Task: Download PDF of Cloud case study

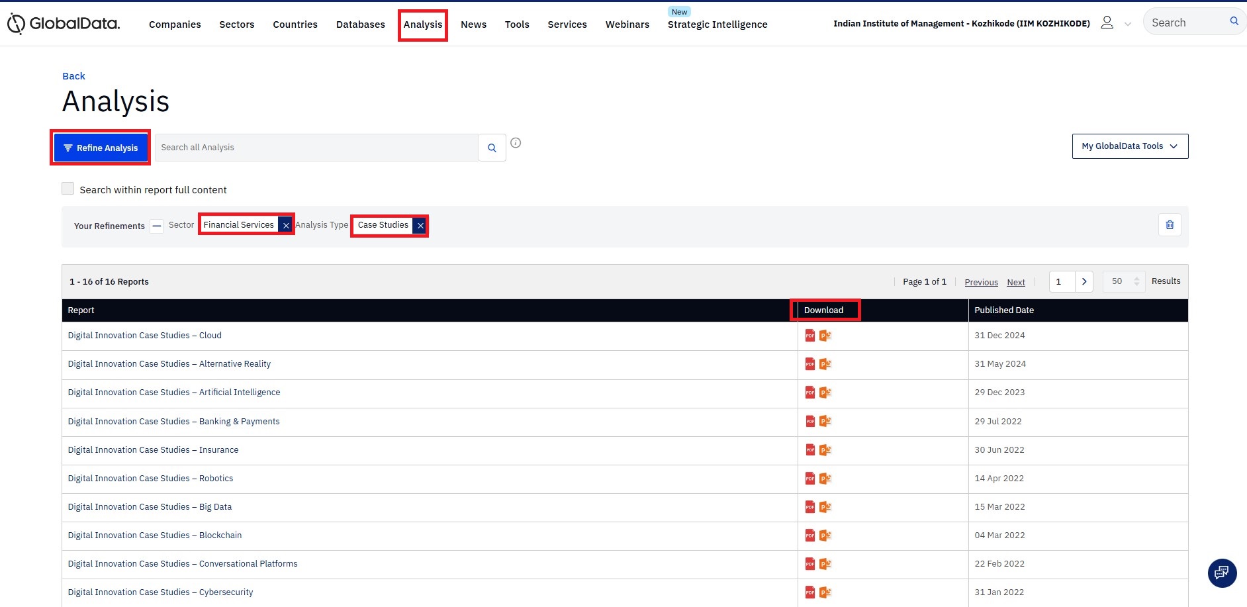Action: (x=809, y=336)
